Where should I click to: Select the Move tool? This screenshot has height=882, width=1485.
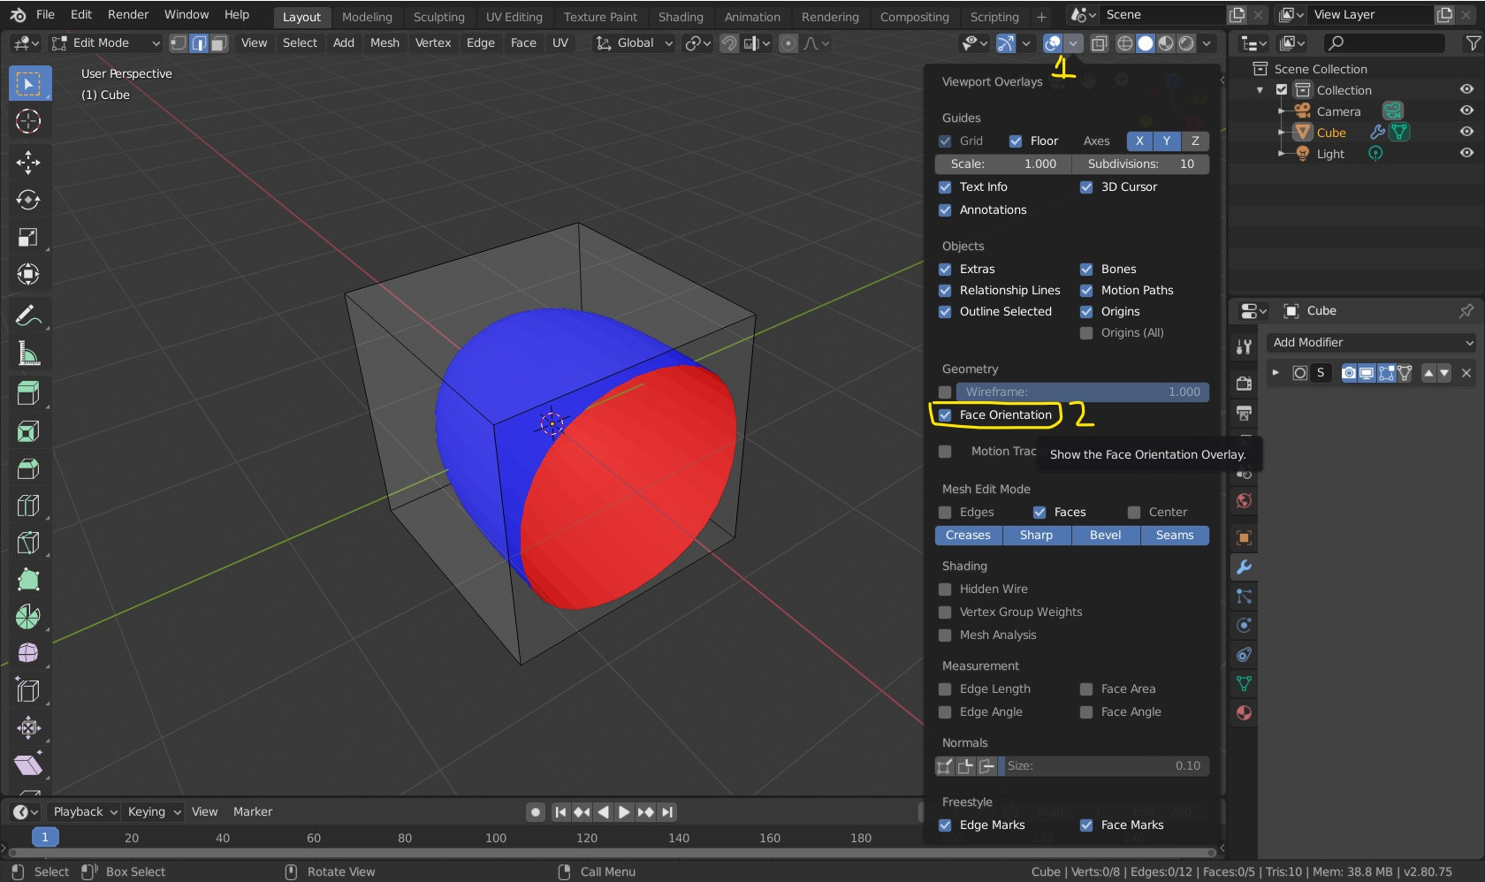(28, 162)
